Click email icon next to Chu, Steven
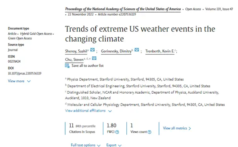 [94, 58]
